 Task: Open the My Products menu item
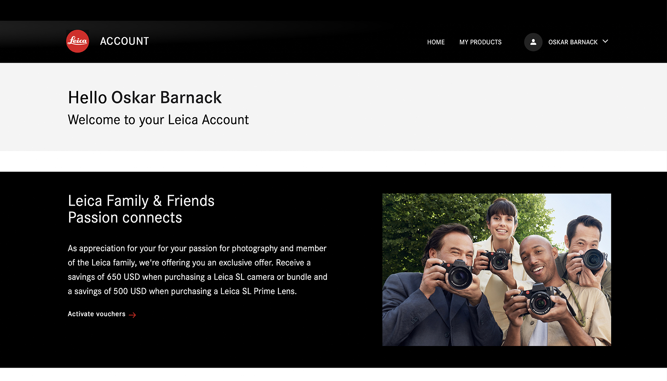coord(480,42)
